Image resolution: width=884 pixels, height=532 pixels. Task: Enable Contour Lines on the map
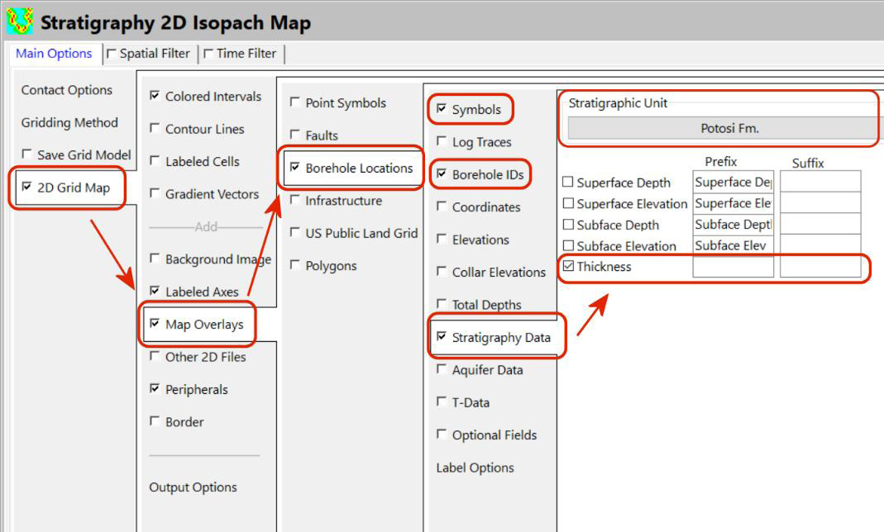(155, 129)
